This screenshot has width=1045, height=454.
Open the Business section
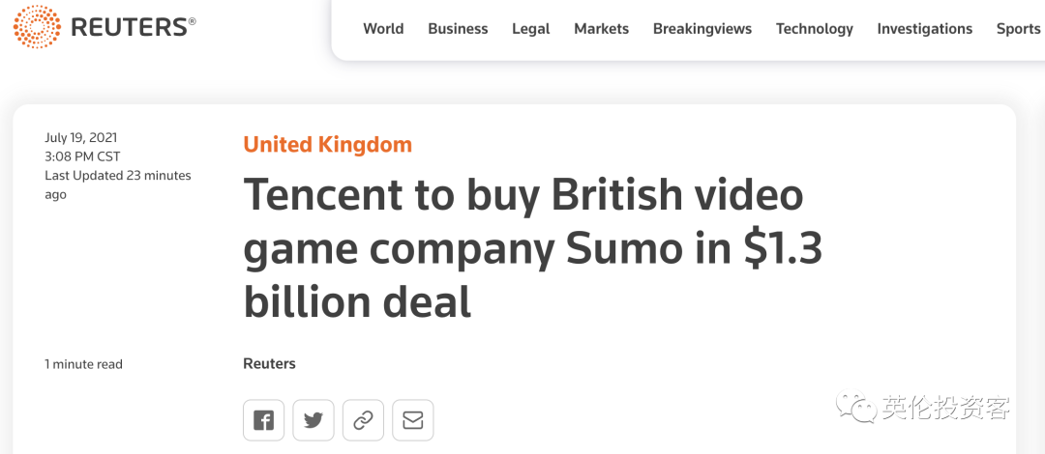[458, 29]
